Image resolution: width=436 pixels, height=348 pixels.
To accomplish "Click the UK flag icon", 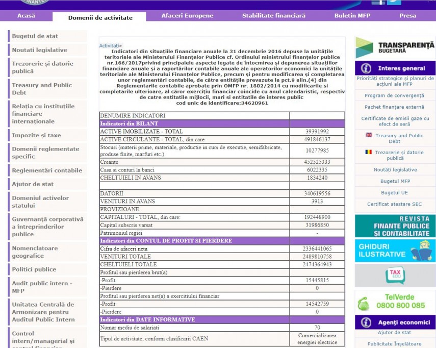I will (x=369, y=135).
